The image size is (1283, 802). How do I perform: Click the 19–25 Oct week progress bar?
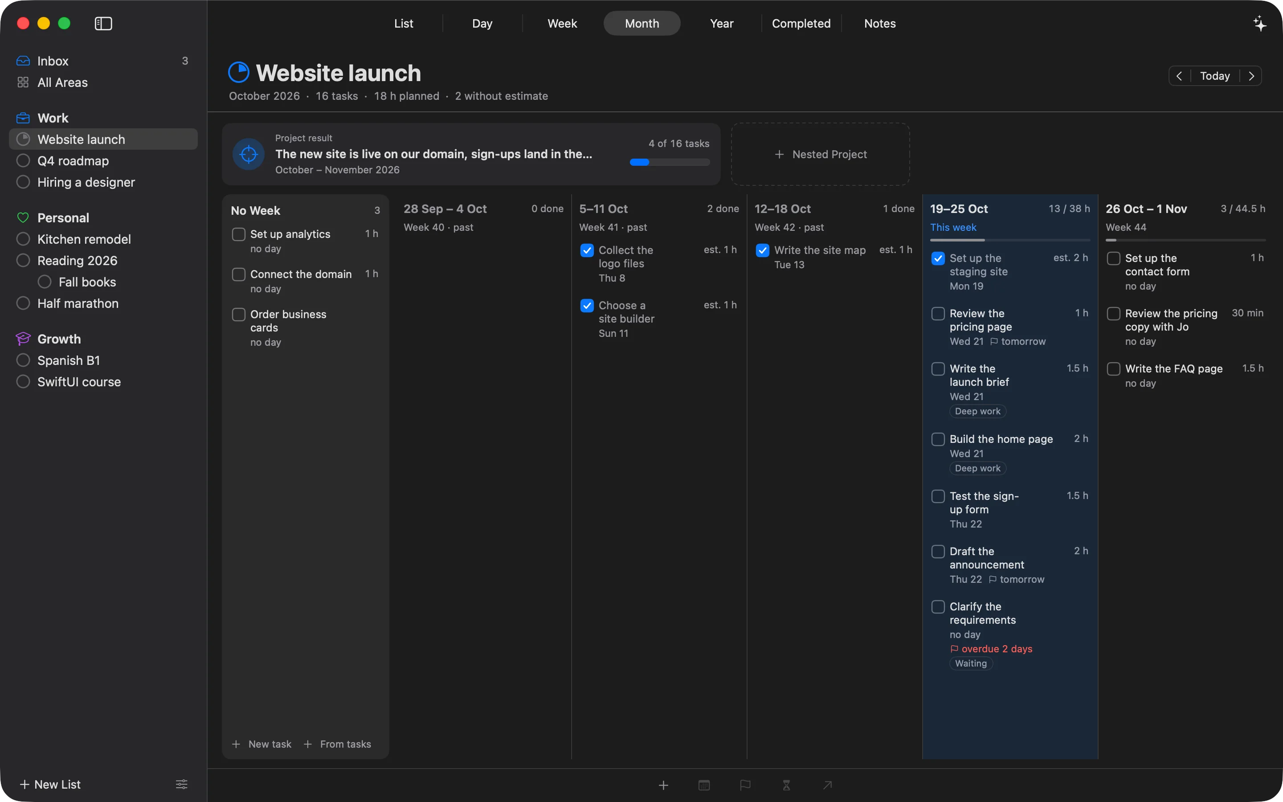(1010, 240)
